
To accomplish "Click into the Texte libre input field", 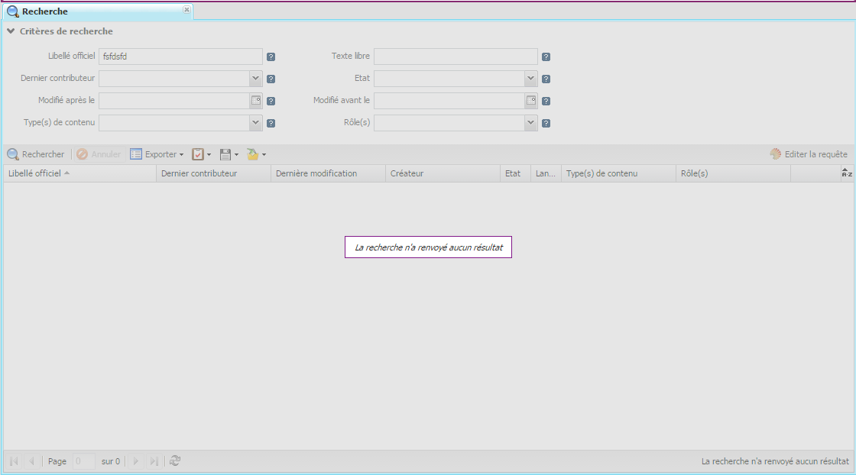I will pyautogui.click(x=456, y=57).
